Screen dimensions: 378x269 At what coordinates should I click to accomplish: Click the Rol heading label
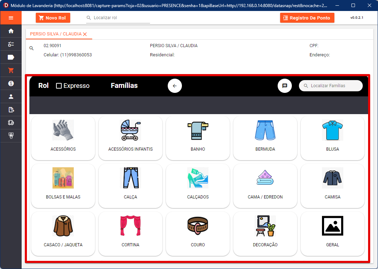[43, 85]
